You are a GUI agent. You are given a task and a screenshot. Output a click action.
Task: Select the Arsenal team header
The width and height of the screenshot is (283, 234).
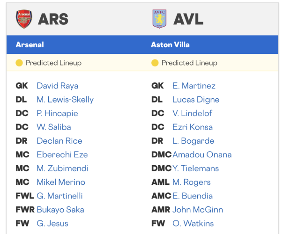[30, 45]
